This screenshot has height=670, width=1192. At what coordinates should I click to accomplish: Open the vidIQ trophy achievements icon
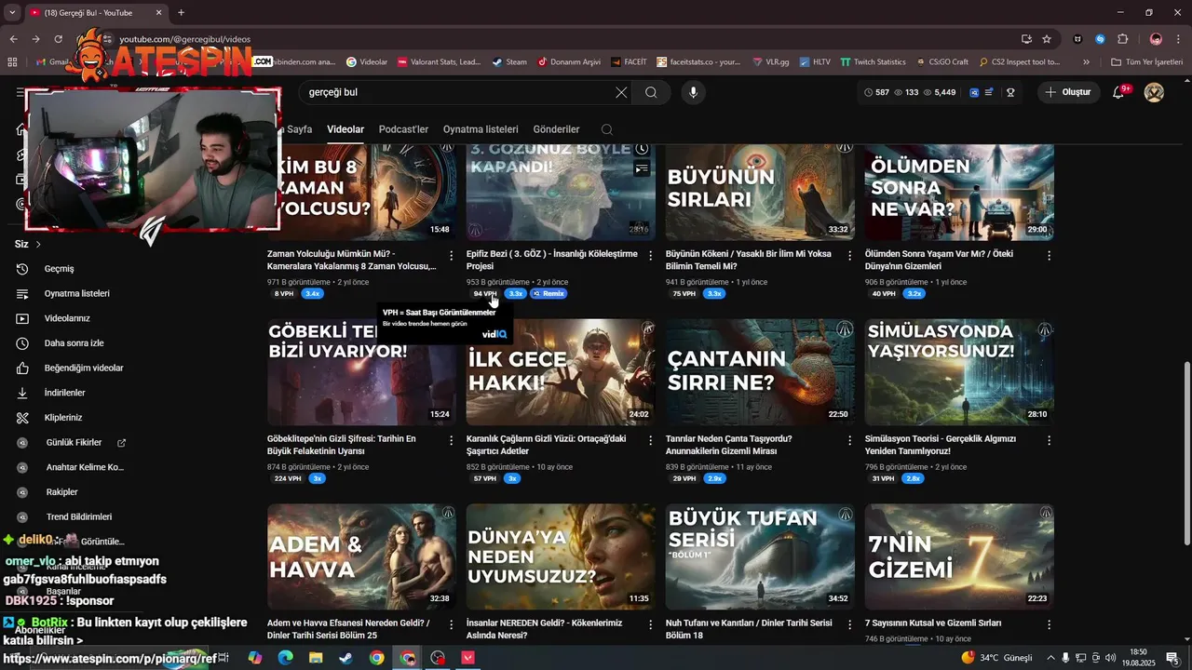(1010, 92)
